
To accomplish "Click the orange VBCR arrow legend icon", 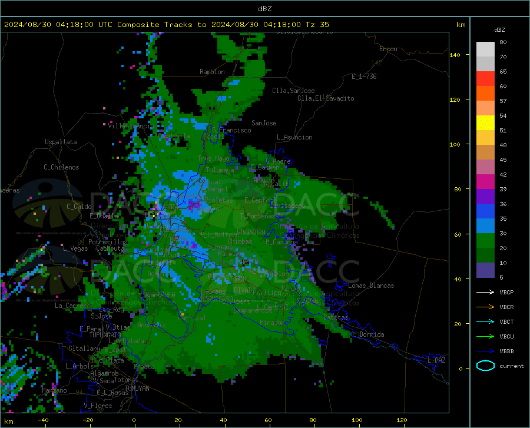I will pyautogui.click(x=485, y=307).
